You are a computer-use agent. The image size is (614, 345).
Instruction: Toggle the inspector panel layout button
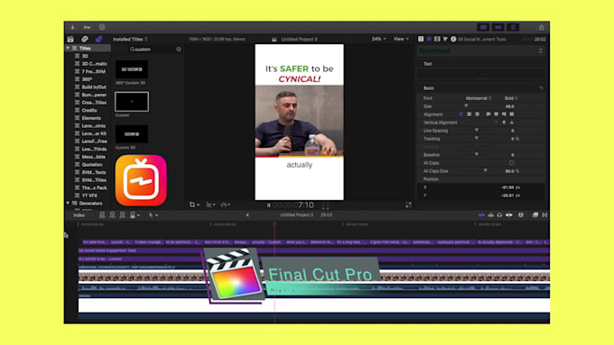(x=513, y=27)
